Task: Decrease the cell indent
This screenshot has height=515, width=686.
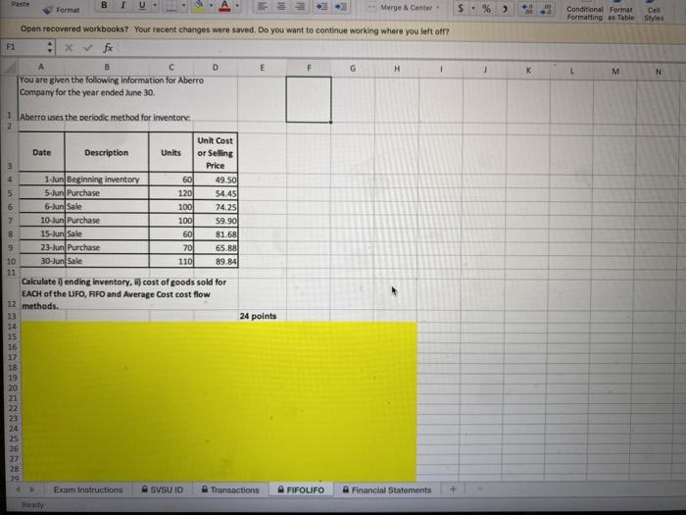Action: coord(322,7)
